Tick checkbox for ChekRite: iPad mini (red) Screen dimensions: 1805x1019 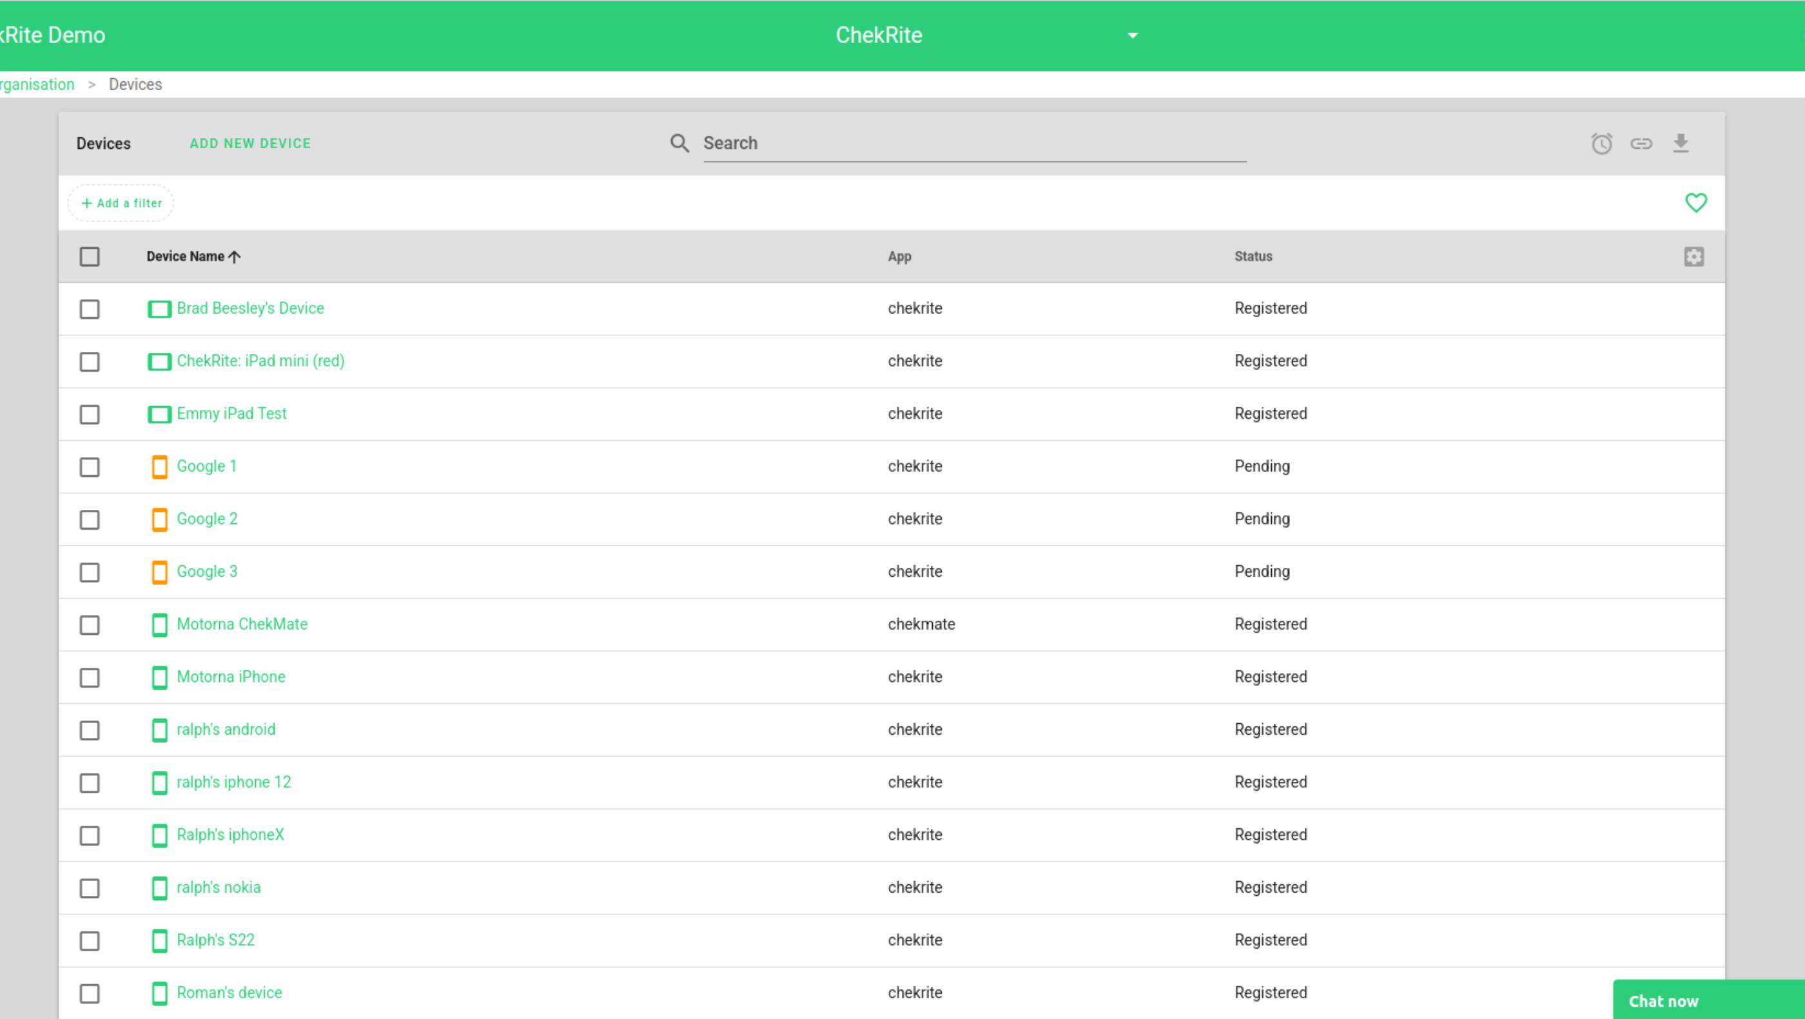90,362
